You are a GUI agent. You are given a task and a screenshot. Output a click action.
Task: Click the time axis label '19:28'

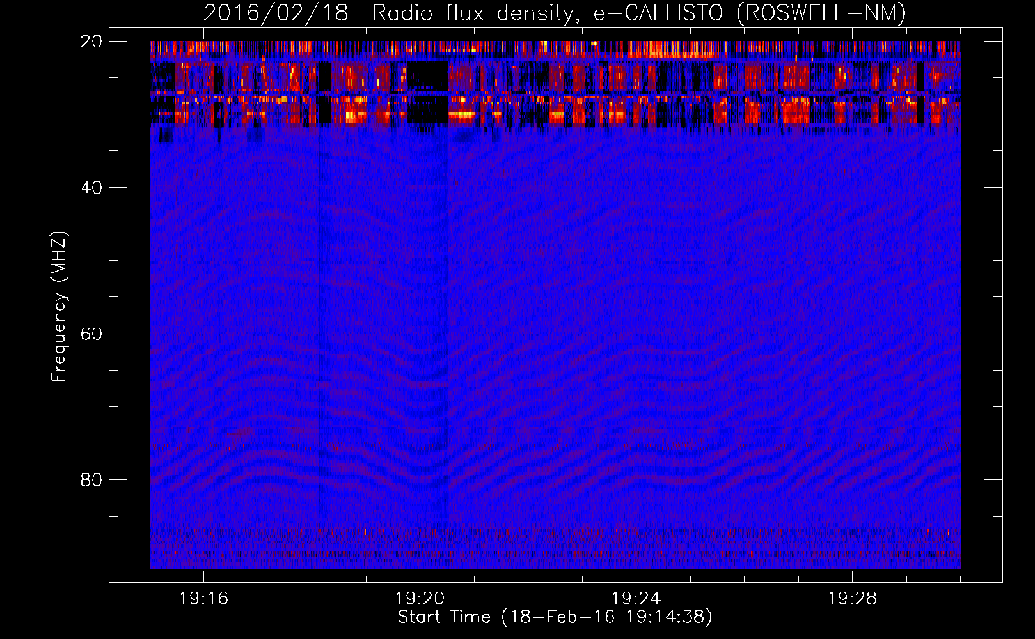tap(852, 599)
